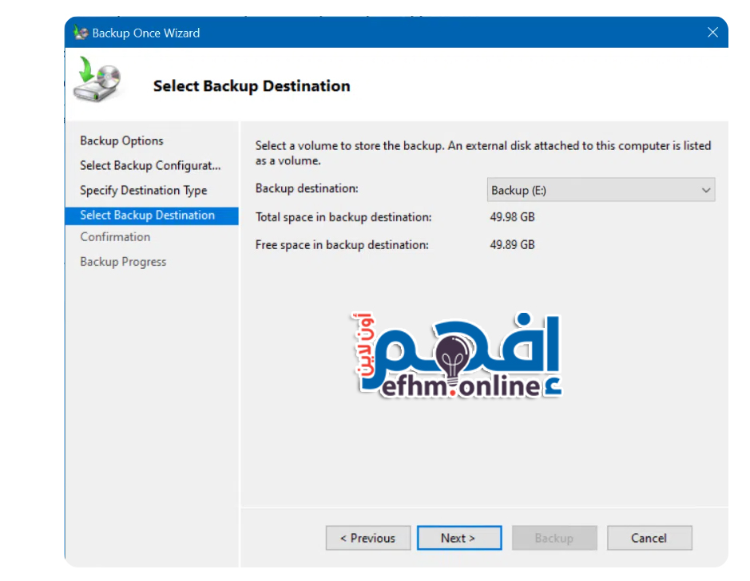Select the Select Backup Configuration step

click(150, 165)
